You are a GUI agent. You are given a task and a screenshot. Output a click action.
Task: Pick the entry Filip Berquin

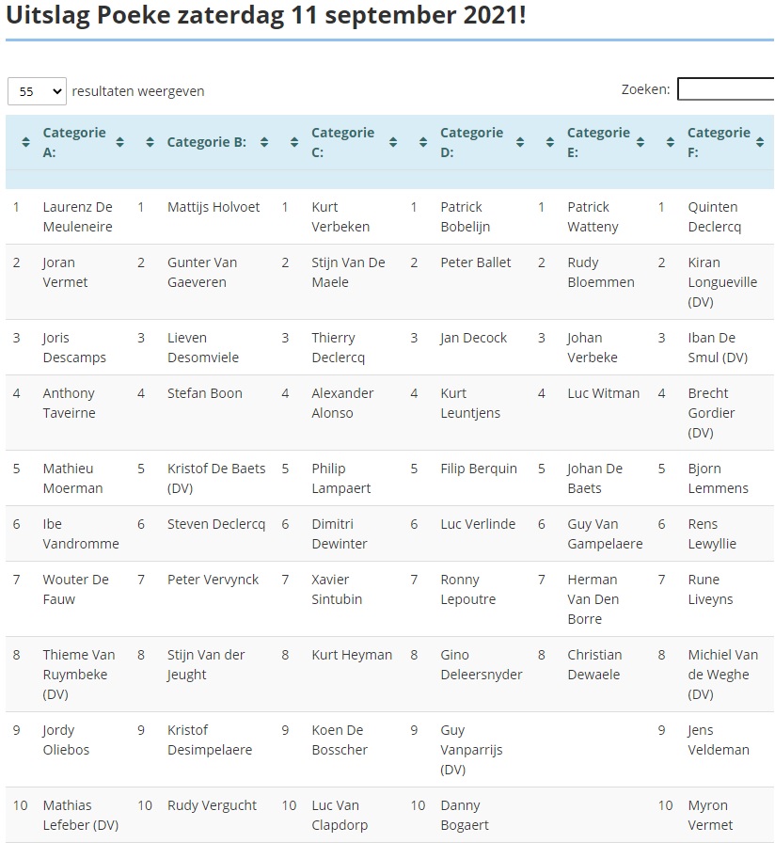(479, 469)
